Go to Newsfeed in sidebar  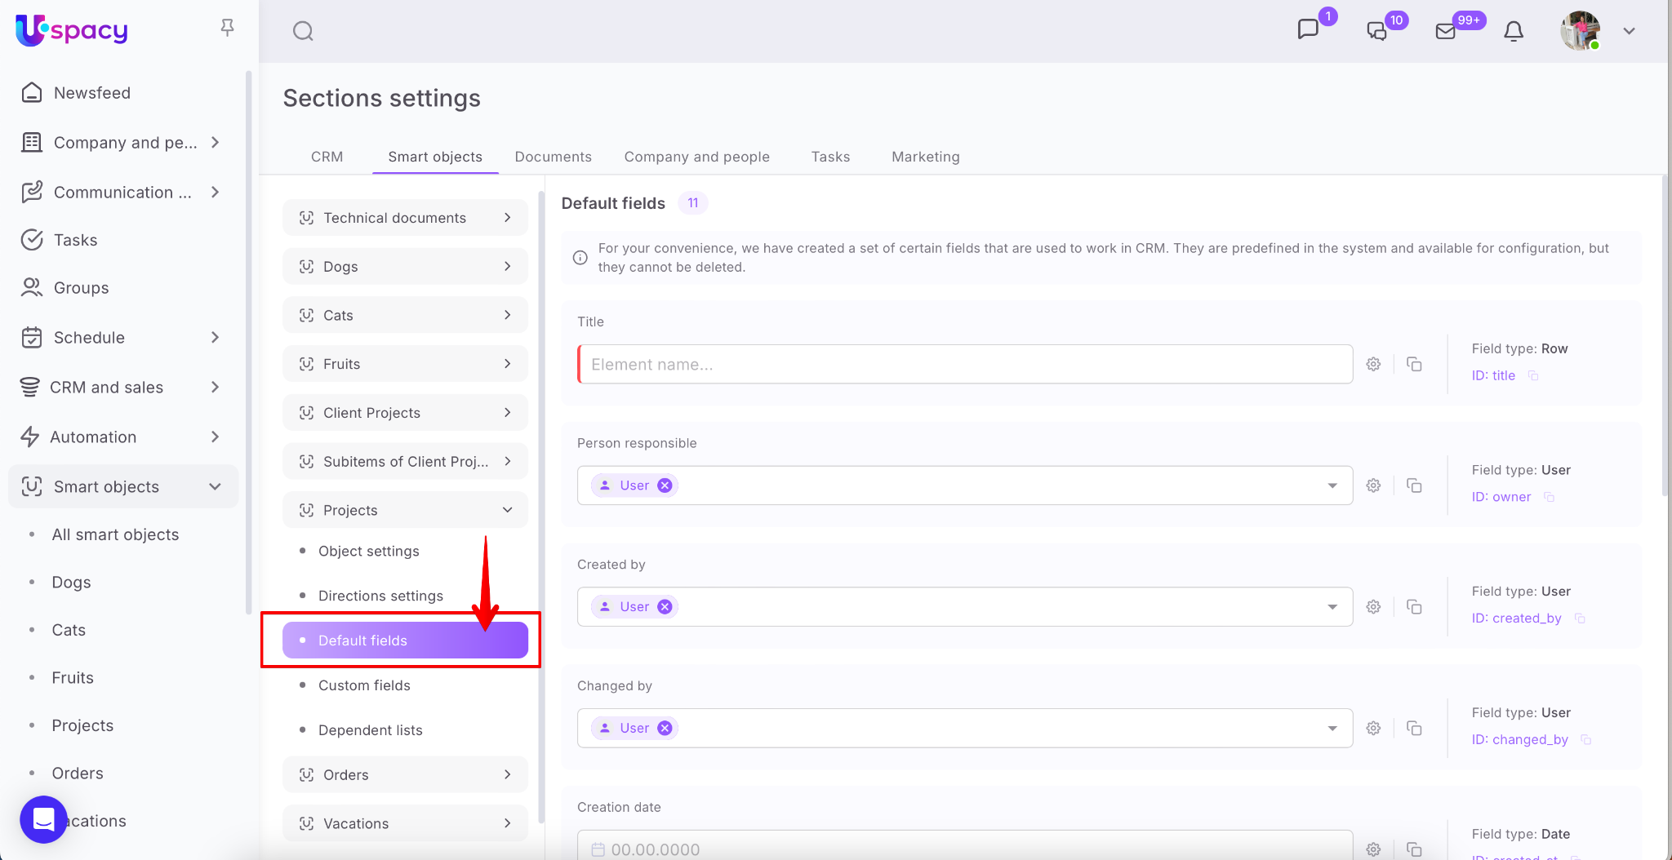[91, 93]
